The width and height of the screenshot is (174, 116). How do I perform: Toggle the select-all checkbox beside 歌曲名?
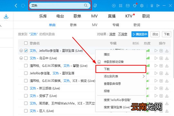(x=26, y=43)
